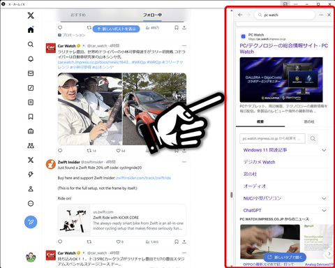
Task: Switch to the フォロー中 tab
Action: tap(152, 15)
